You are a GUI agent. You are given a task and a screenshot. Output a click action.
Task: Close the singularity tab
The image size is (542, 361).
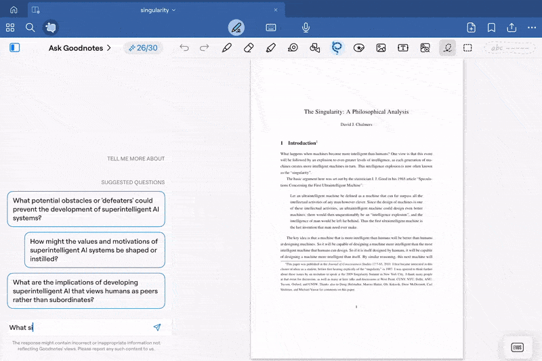[275, 10]
